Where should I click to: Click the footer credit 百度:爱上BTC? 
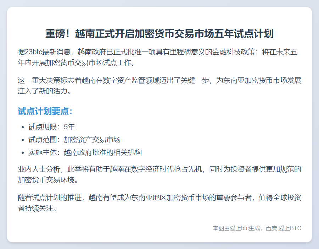click(x=284, y=228)
